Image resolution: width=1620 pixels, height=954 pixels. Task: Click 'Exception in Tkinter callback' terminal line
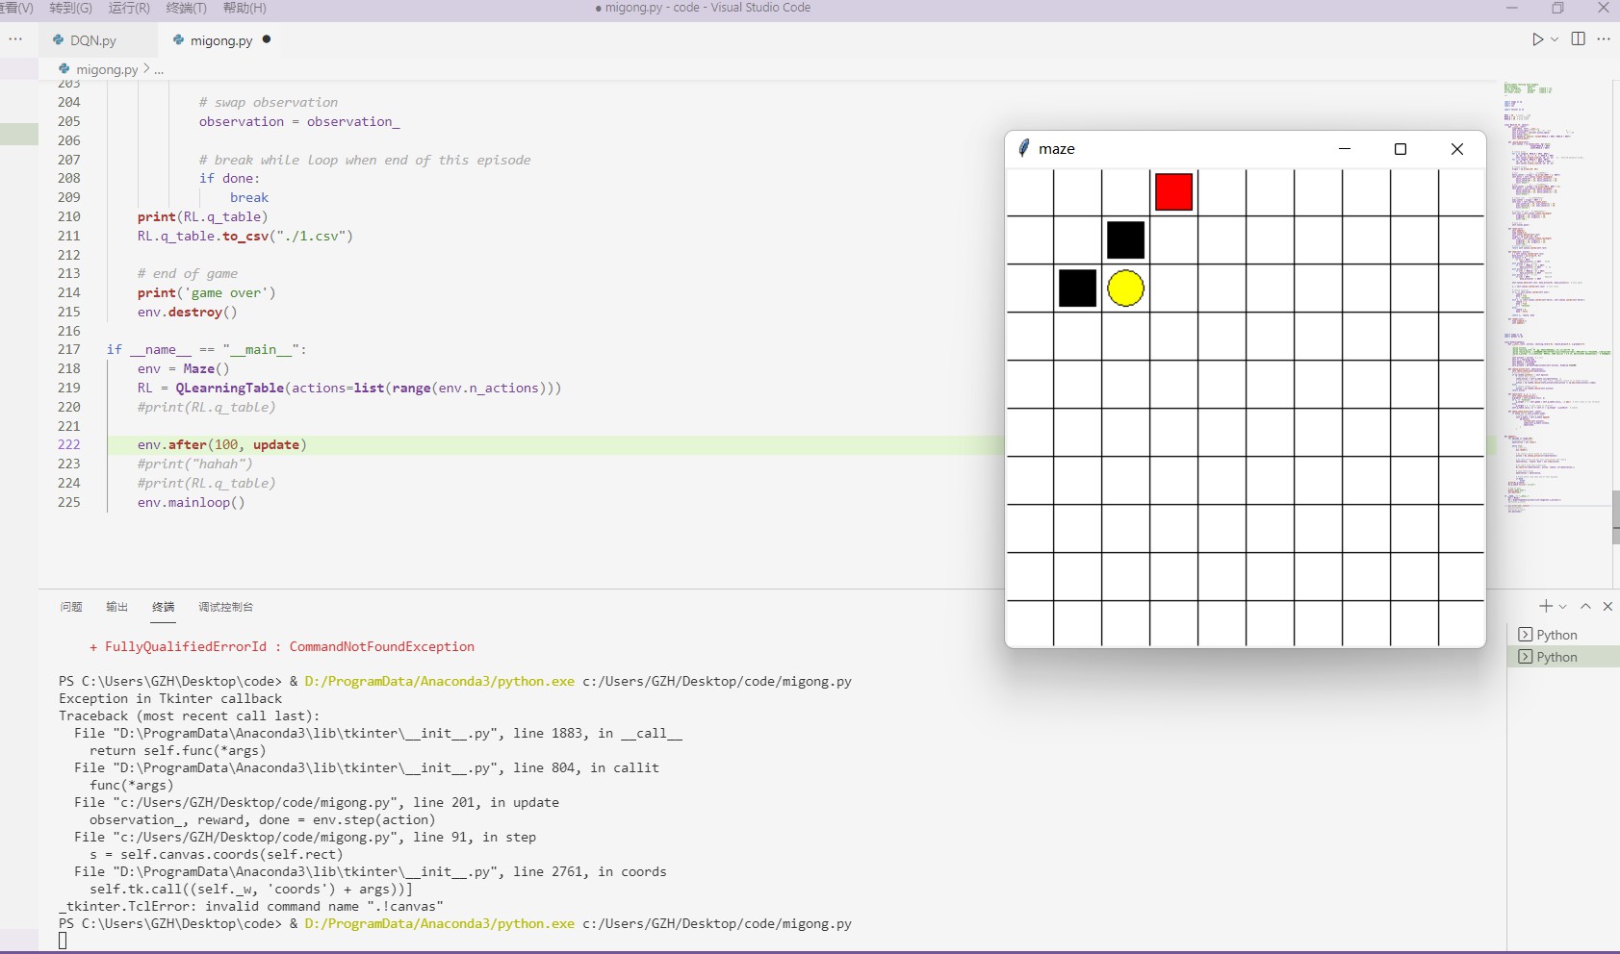(170, 698)
